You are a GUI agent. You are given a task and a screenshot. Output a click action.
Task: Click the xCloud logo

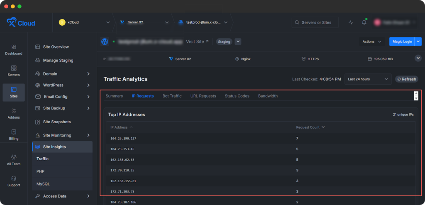coord(21,23)
